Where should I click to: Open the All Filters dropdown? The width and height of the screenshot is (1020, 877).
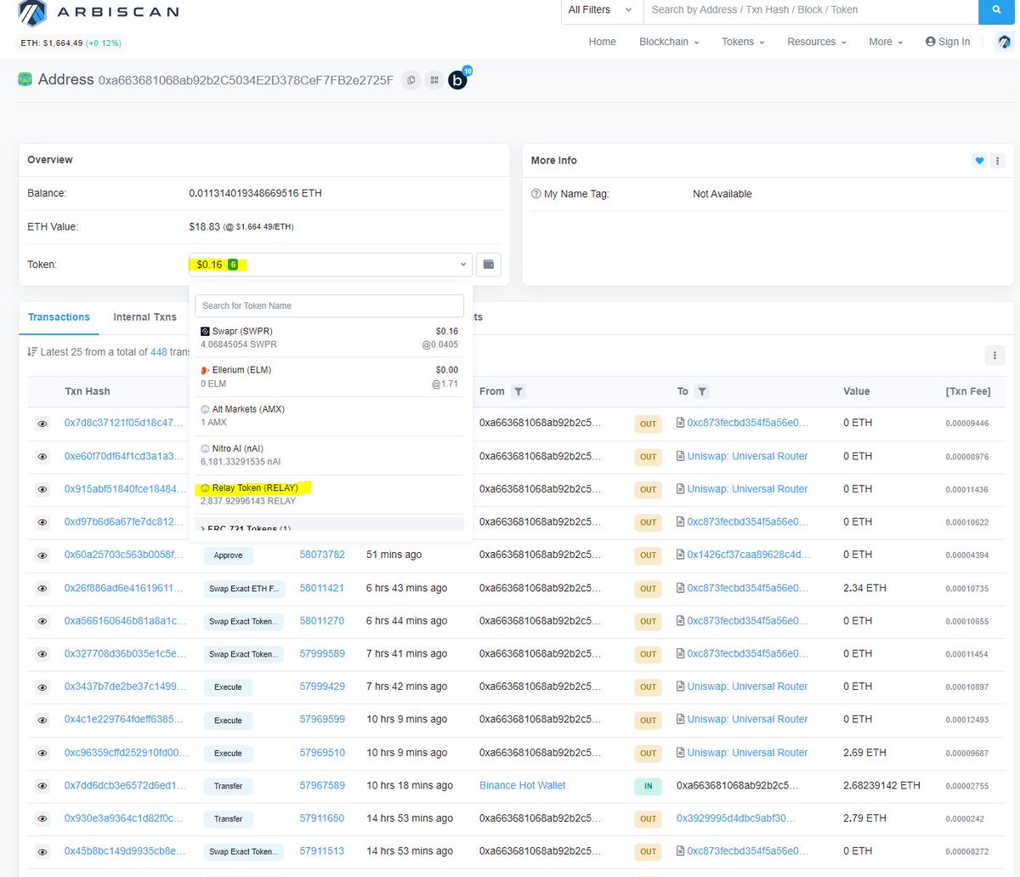pyautogui.click(x=601, y=10)
